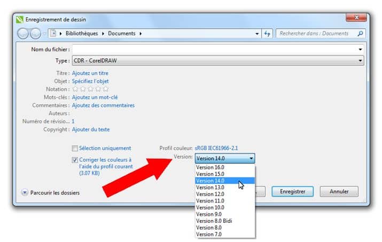This screenshot has height=242, width=382.
Task: Click the Annuler button
Action: pyautogui.click(x=339, y=191)
